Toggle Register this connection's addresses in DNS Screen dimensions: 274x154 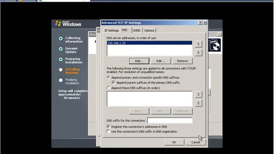coord(108,127)
